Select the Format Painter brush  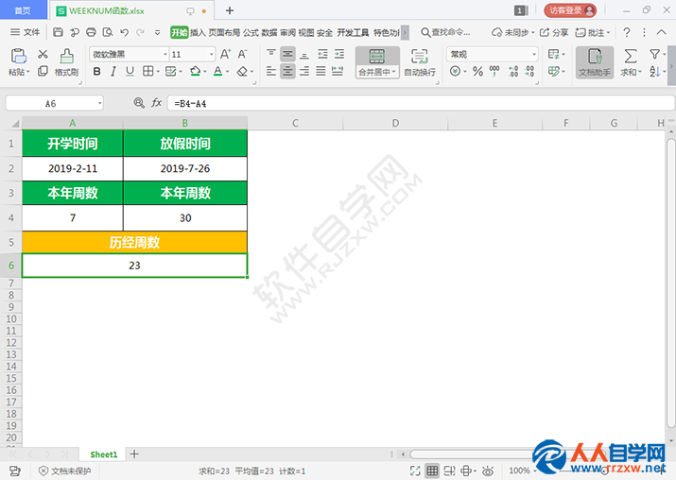click(x=66, y=57)
